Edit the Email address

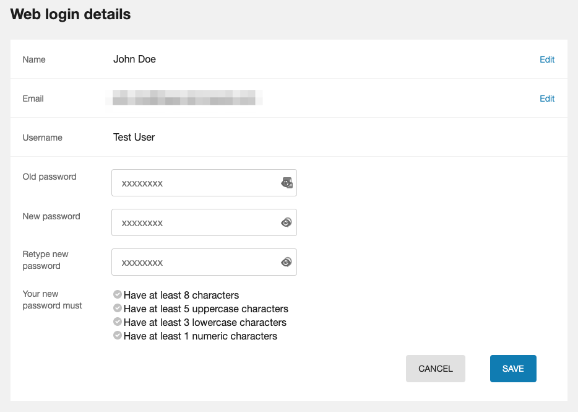coord(547,99)
